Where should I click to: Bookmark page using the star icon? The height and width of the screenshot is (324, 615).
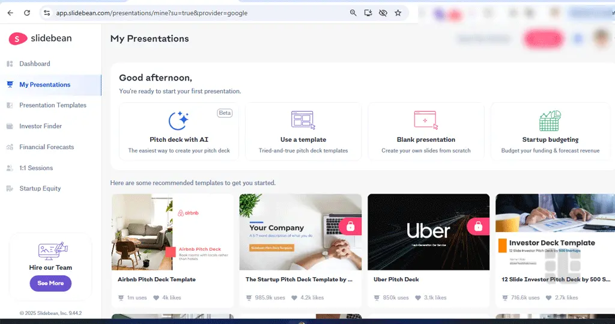(398, 13)
